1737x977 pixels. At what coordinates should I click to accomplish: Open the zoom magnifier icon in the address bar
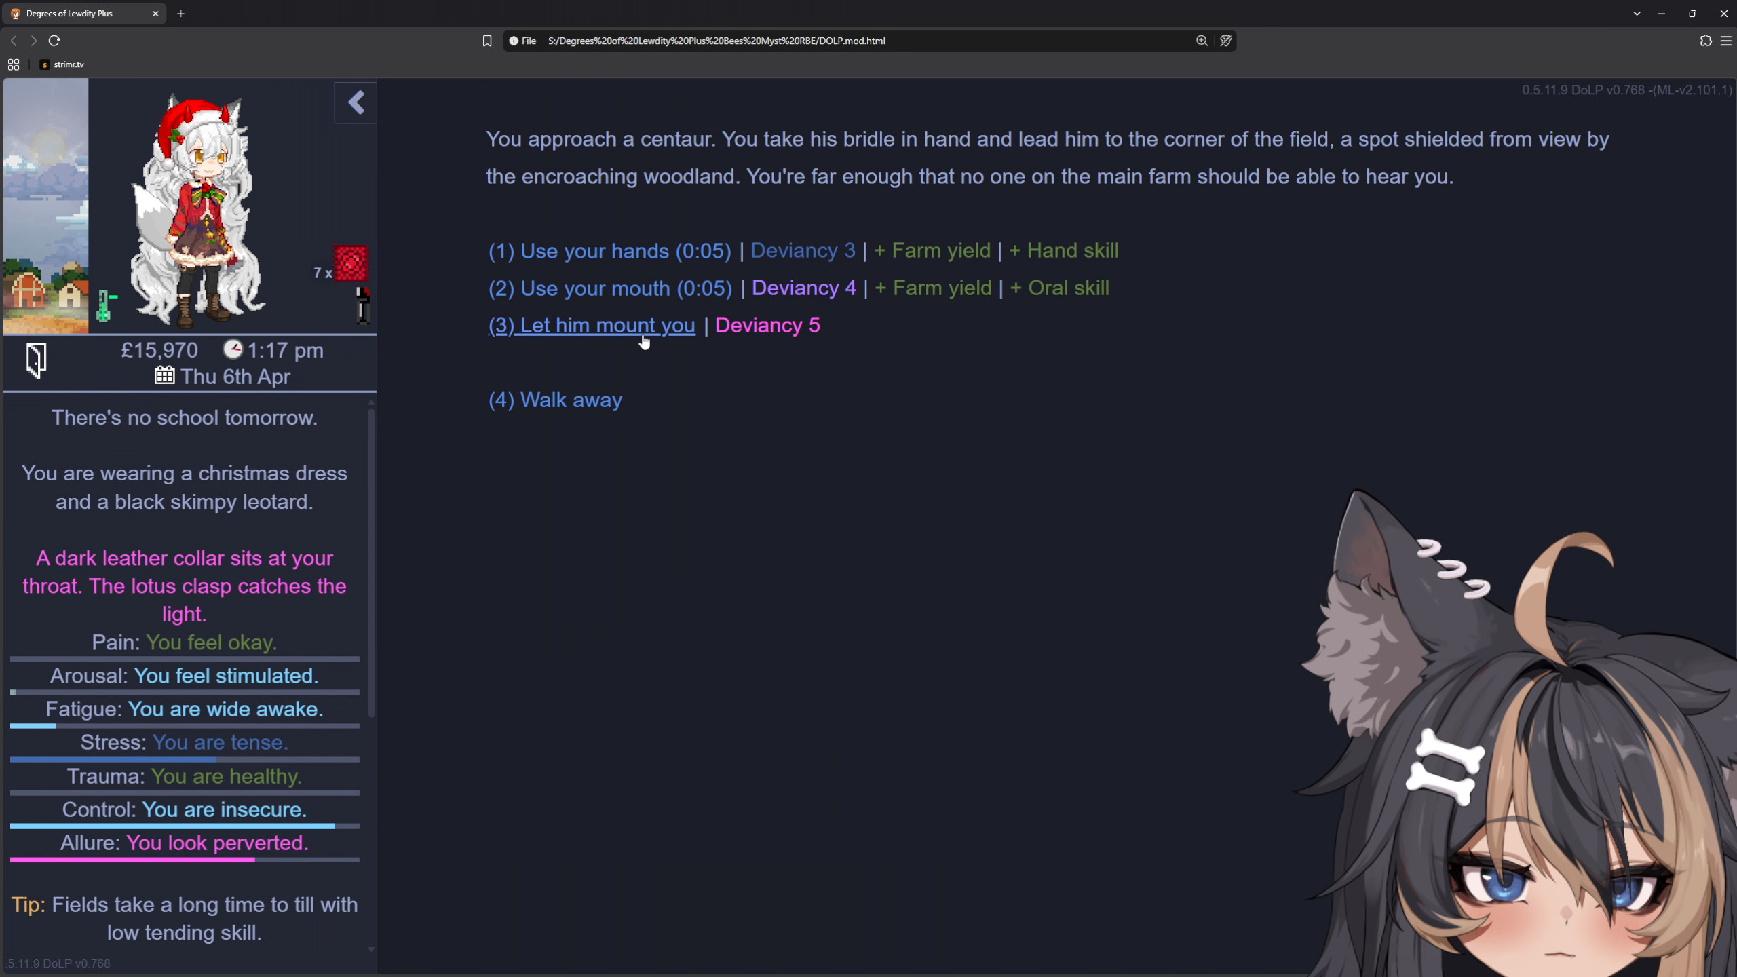pos(1202,41)
